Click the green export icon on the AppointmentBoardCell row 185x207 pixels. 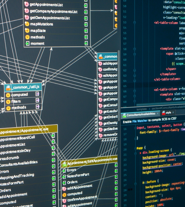(53, 135)
